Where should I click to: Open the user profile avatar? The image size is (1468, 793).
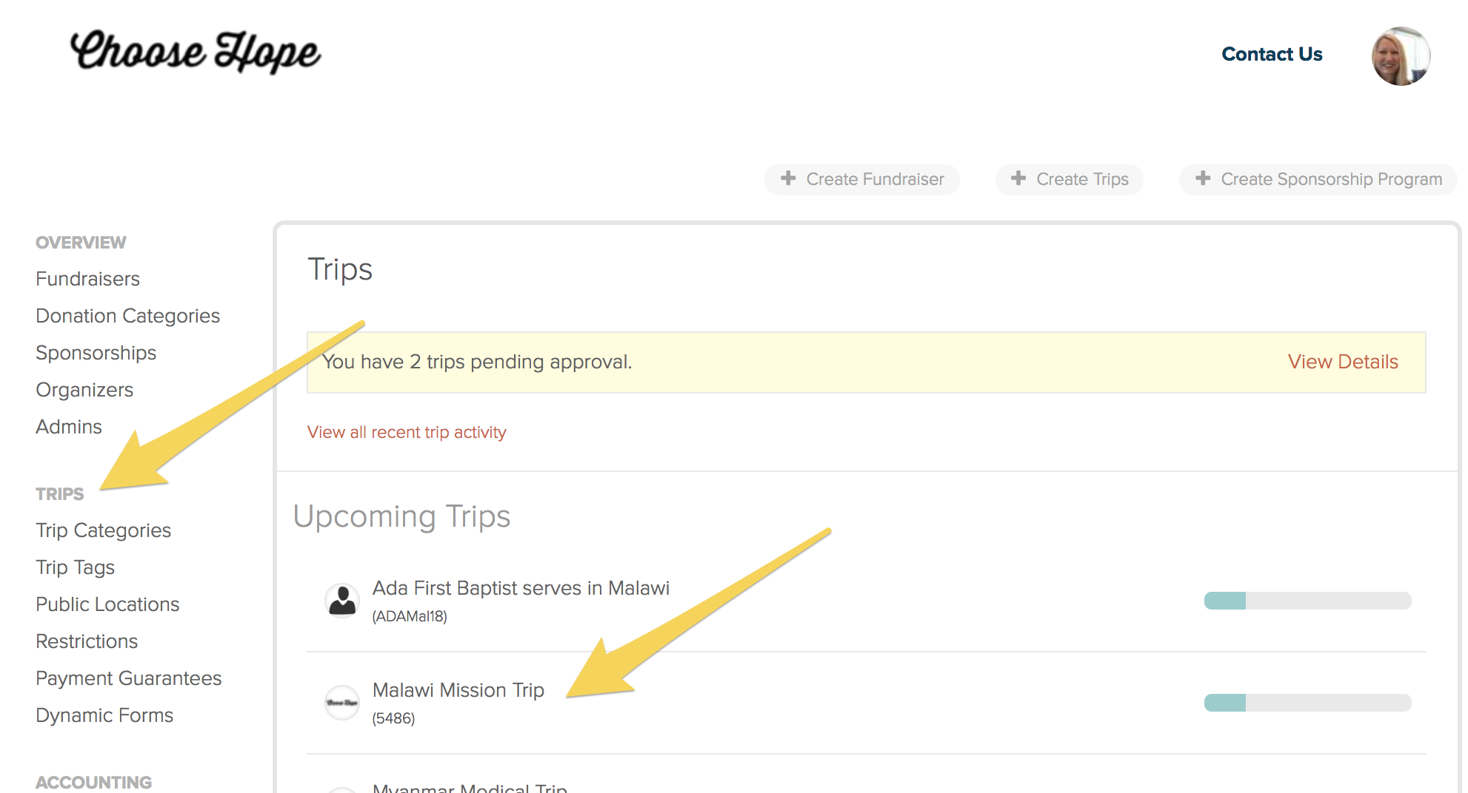click(x=1401, y=56)
